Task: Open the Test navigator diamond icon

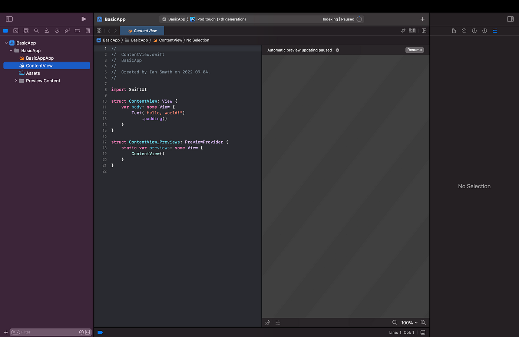Action: pyautogui.click(x=57, y=31)
